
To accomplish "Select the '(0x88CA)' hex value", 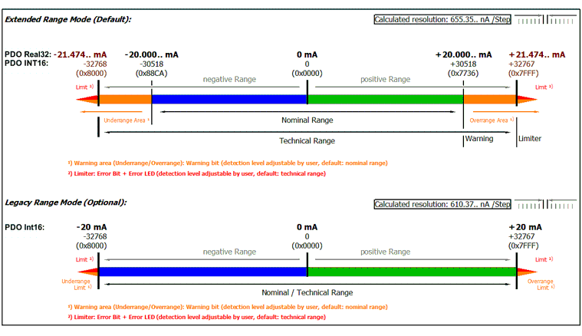I will click(x=151, y=73).
